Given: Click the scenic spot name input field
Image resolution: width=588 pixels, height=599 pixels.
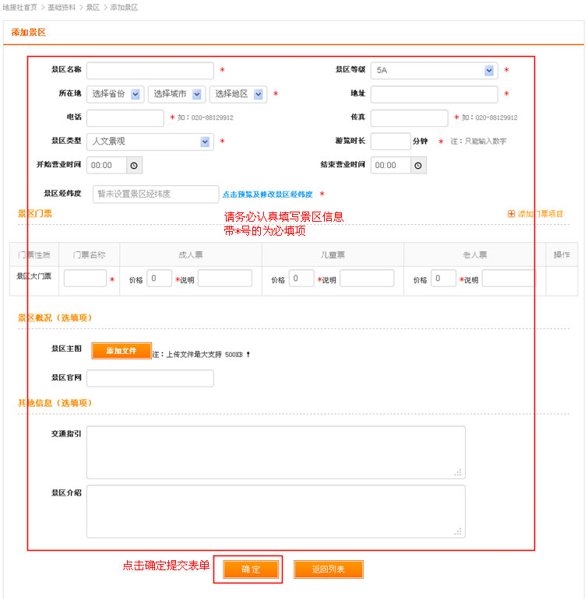Looking at the screenshot, I should click(x=150, y=71).
